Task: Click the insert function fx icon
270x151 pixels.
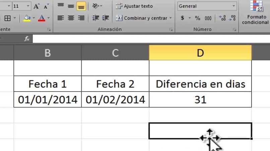Action: [x=27, y=39]
